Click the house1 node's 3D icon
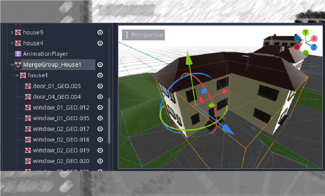Screen dimensions: 325x196 (x=23, y=75)
